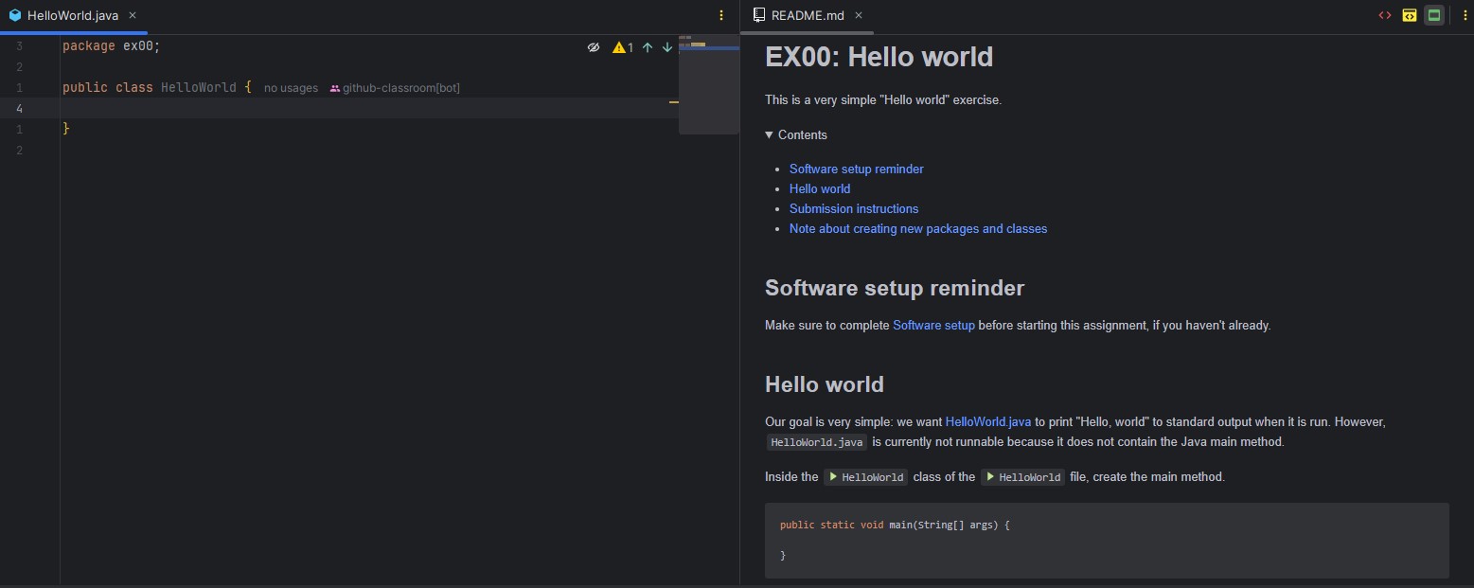This screenshot has height=588, width=1474.
Task: Open left editor tab options menu
Action: tap(721, 15)
